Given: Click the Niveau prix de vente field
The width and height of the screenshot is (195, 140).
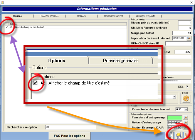Looking at the screenshot, I should (x=185, y=23).
